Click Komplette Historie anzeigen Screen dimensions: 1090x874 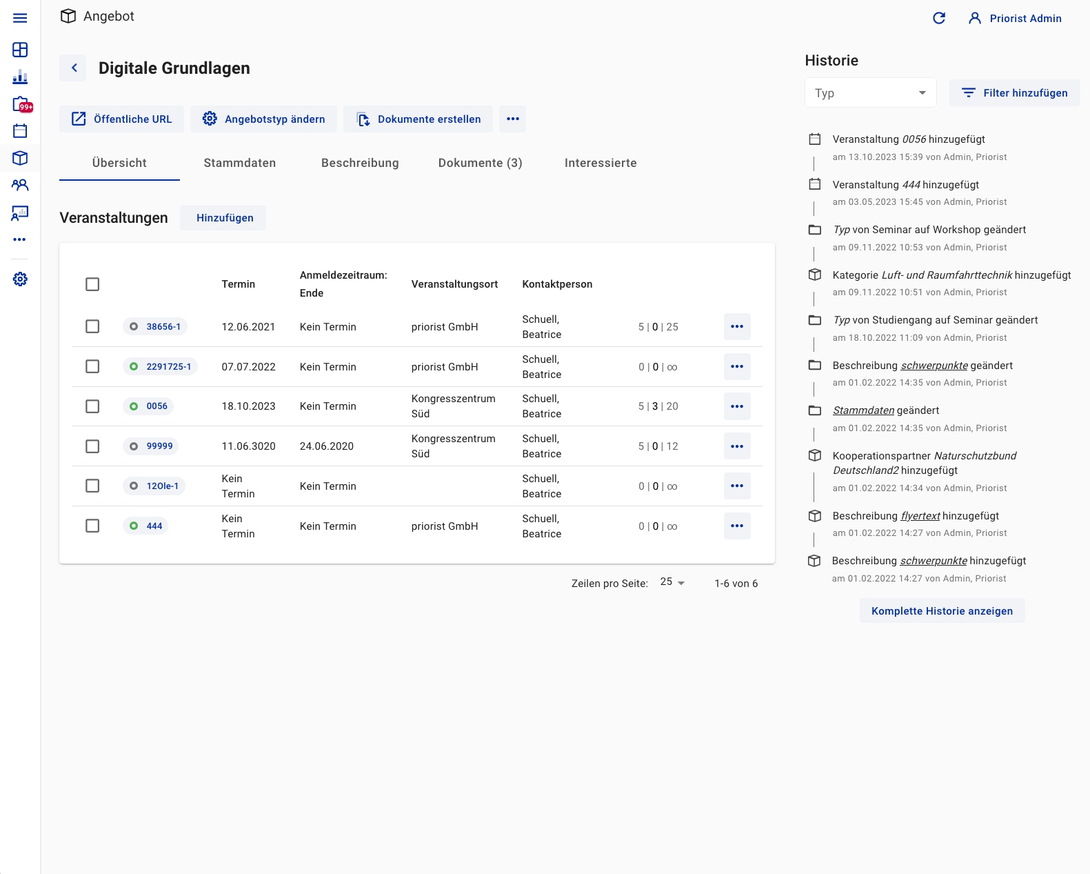pos(942,611)
